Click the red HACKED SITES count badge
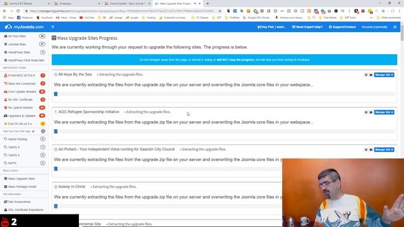The width and height of the screenshot is (404, 227). 43,76
